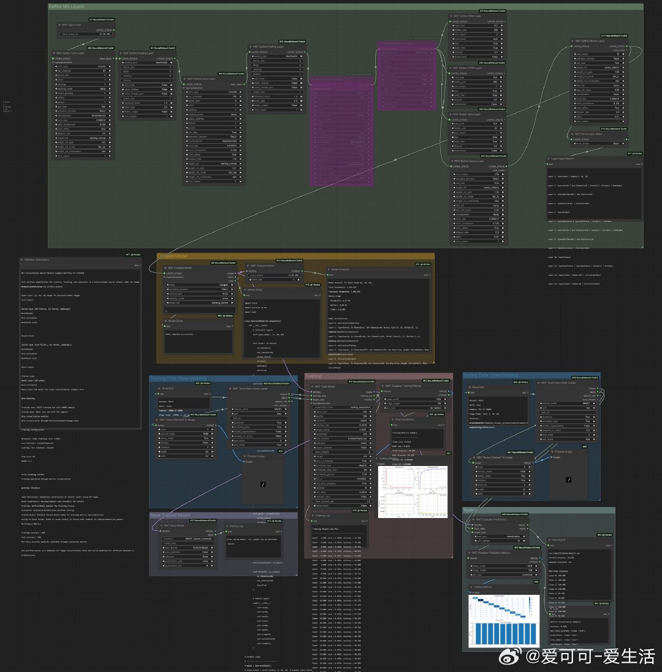Collapse the NNT Evaluate Predictions node

tap(473, 519)
